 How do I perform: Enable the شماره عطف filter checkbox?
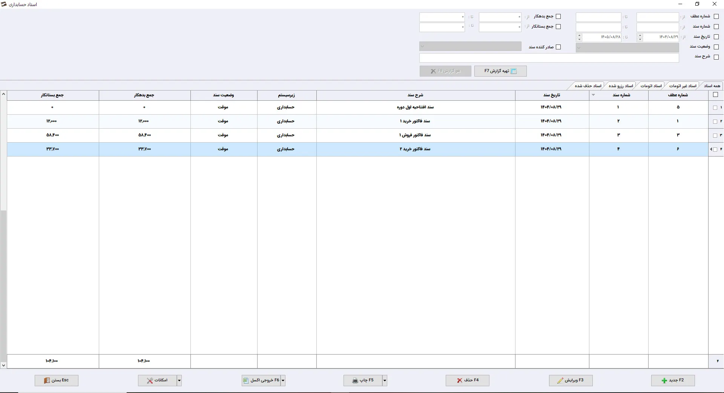pos(716,16)
